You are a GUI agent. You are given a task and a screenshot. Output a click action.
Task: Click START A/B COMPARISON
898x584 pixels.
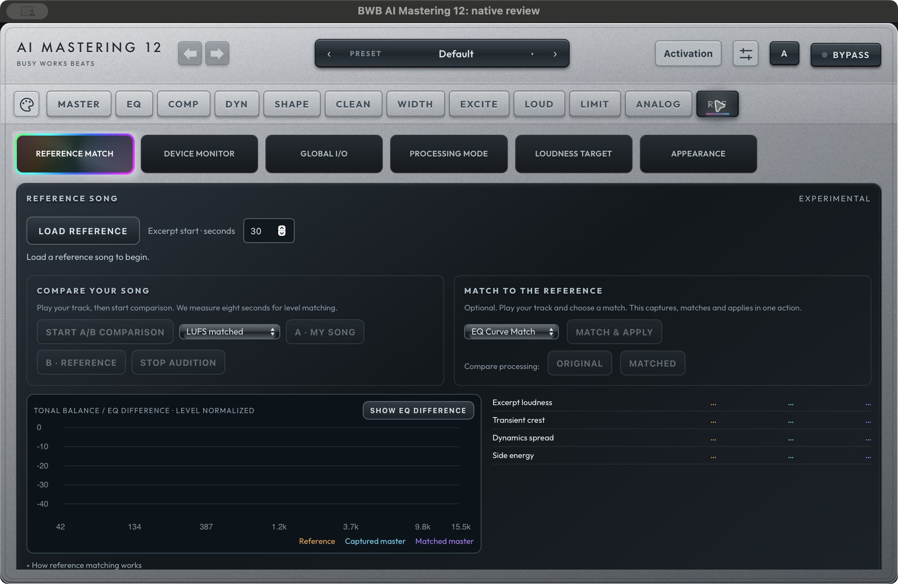pos(105,332)
